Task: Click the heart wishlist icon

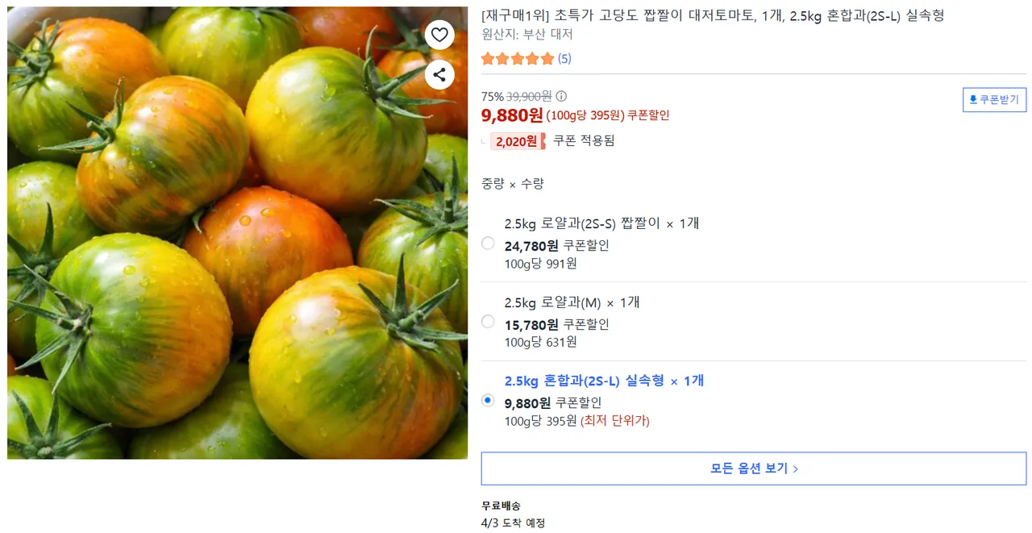Action: 439,35
